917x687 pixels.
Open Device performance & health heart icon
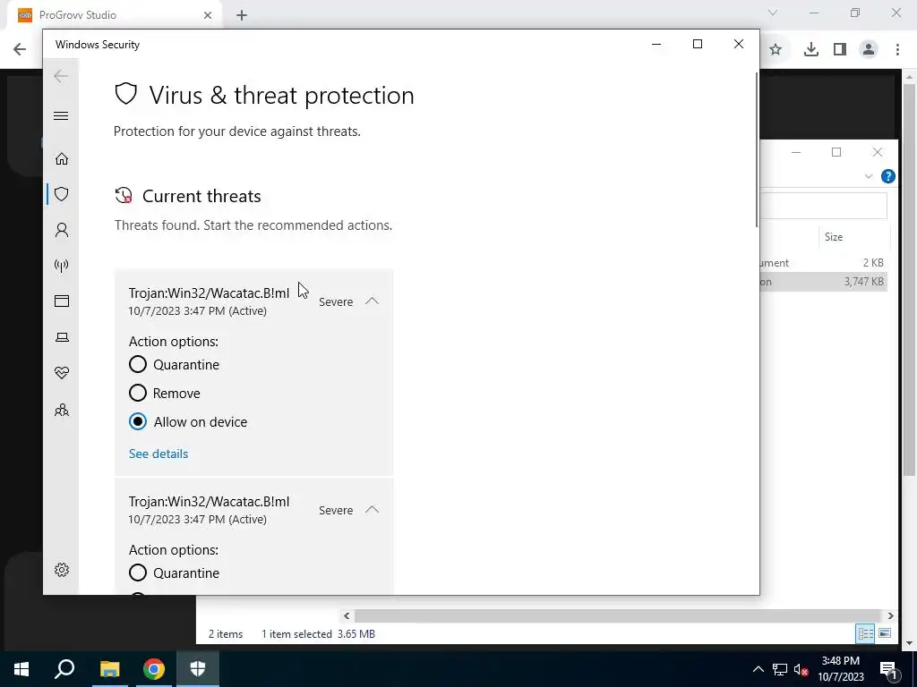(62, 373)
